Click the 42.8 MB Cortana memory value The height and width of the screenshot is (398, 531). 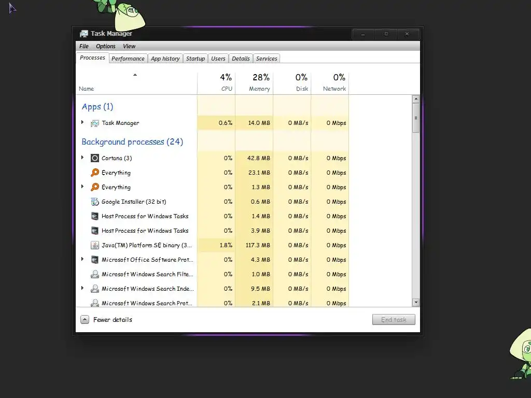(259, 158)
